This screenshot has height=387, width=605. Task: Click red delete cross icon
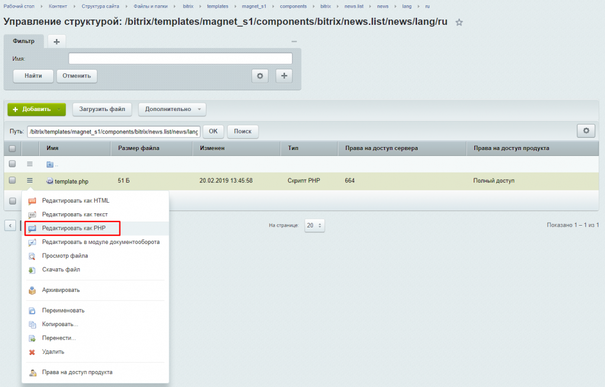pyautogui.click(x=33, y=352)
